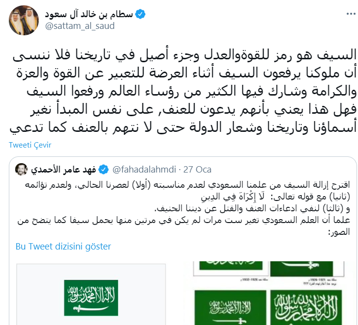Click the verified badge beside سطام بن خالد آل سعود
The width and height of the screenshot is (358, 325).
(140, 14)
